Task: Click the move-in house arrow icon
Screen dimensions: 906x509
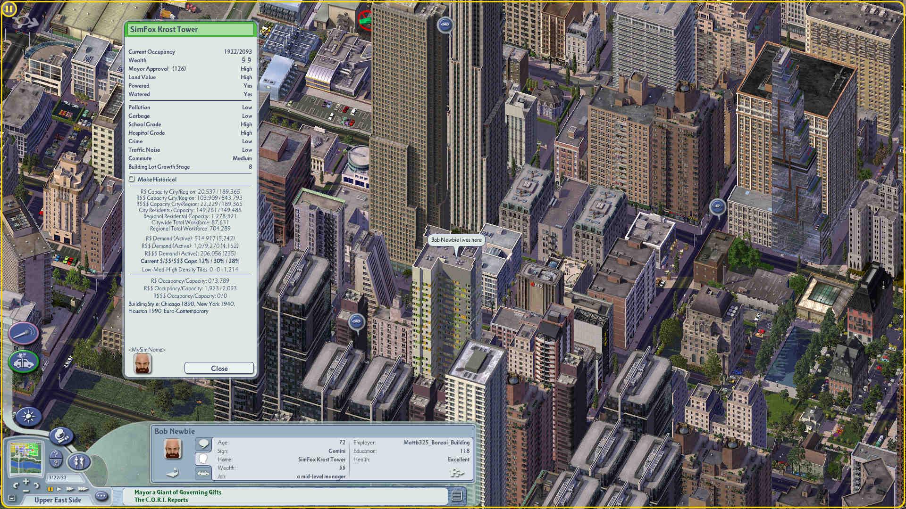Action: point(173,472)
